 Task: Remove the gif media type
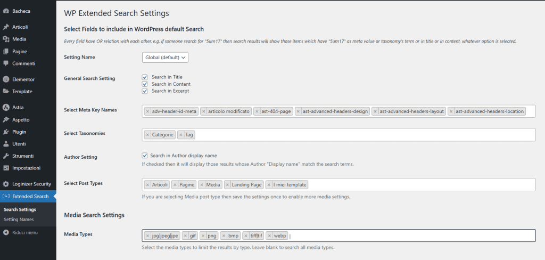[185, 235]
